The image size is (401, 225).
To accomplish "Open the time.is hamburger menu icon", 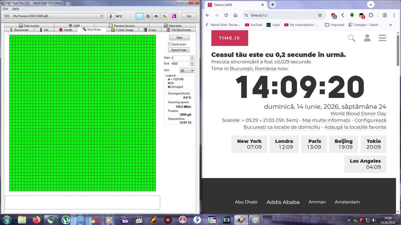I will pyautogui.click(x=383, y=38).
